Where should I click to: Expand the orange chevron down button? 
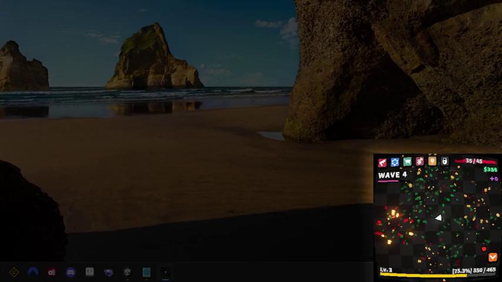pos(493,257)
